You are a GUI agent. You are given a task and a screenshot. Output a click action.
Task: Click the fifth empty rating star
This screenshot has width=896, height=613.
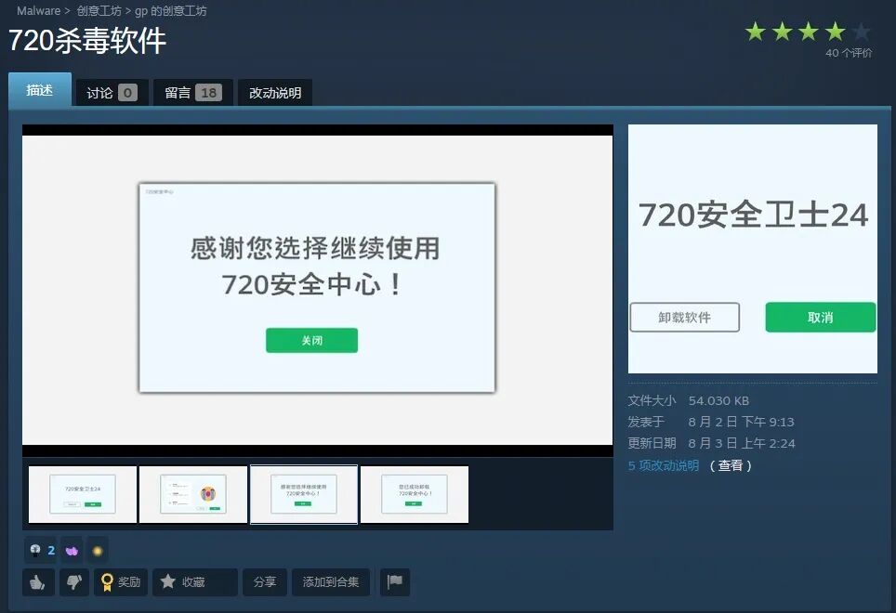pos(862,32)
